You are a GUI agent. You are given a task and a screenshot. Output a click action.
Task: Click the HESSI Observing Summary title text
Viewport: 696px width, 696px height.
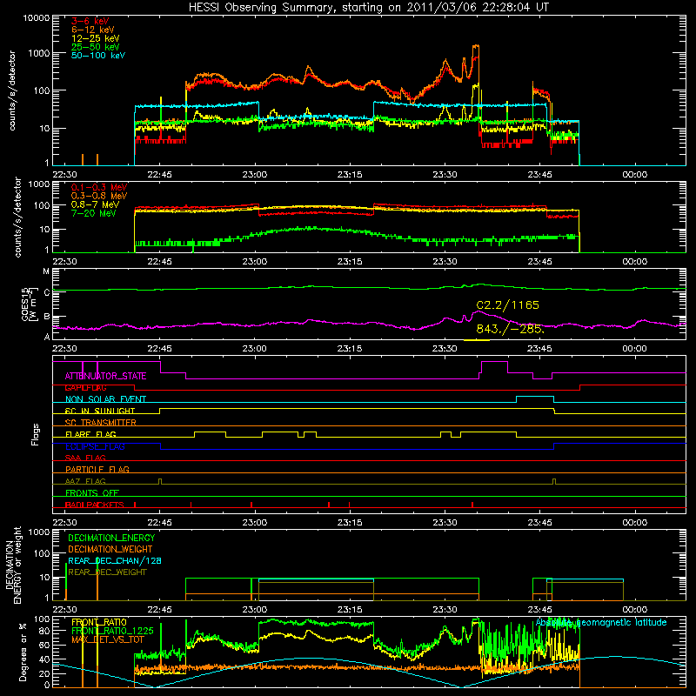pos(368,7)
